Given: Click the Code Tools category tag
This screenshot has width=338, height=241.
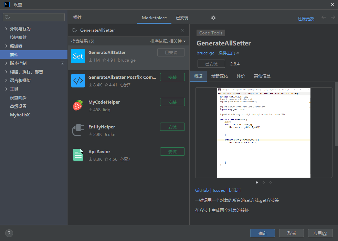Looking at the screenshot, I should [x=211, y=33].
